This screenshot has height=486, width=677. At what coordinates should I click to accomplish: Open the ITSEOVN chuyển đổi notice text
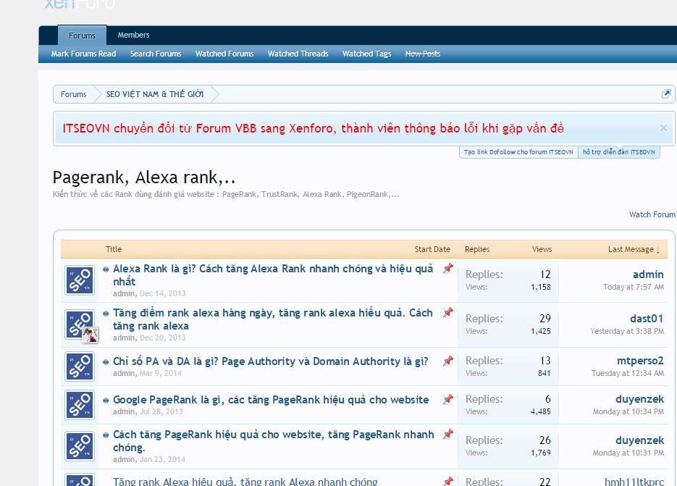(x=313, y=128)
